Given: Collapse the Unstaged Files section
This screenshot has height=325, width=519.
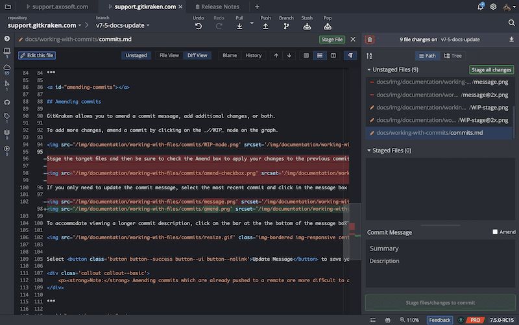Looking at the screenshot, I should click(x=368, y=70).
